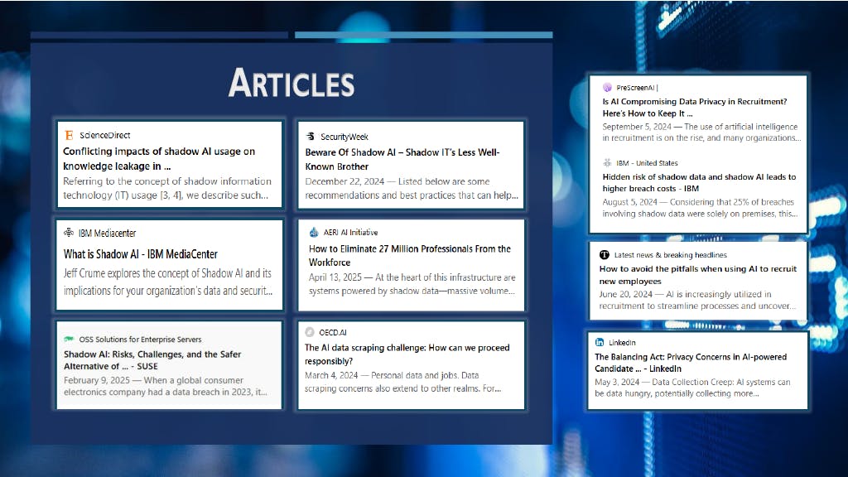
Task: Click 'OSS Solutions for Enterprise Servers' source text
Action: tap(140, 339)
